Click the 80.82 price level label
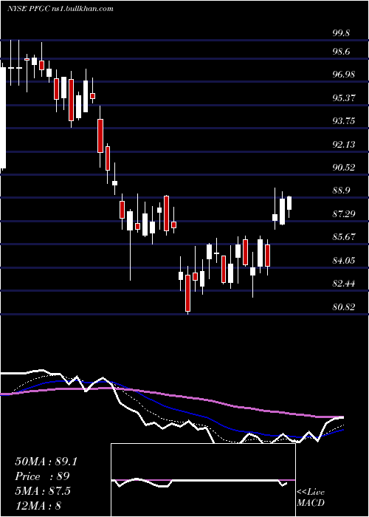Viewport: 369px width, 517px height. point(344,307)
